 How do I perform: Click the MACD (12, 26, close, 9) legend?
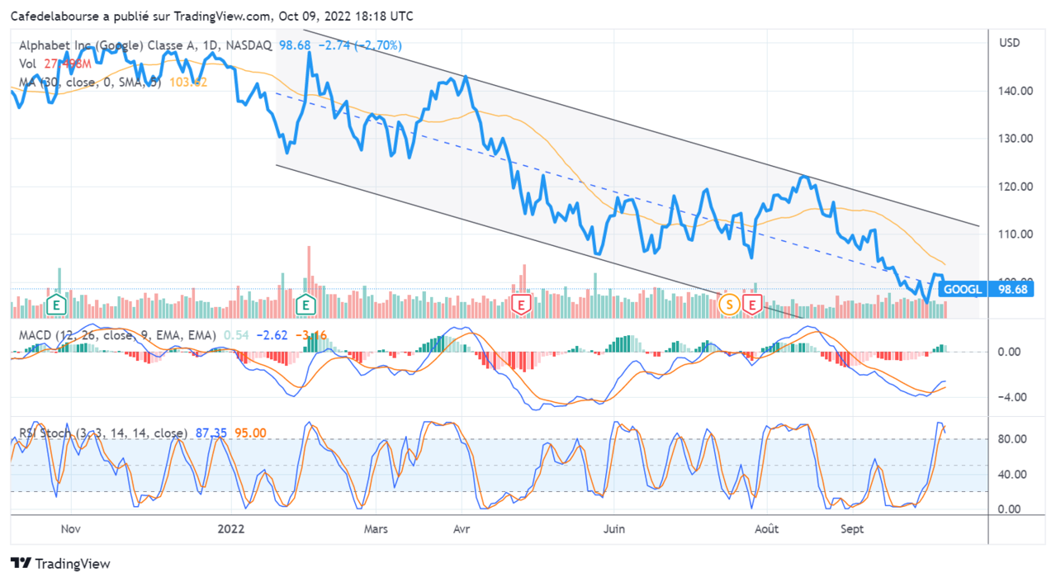click(x=118, y=335)
